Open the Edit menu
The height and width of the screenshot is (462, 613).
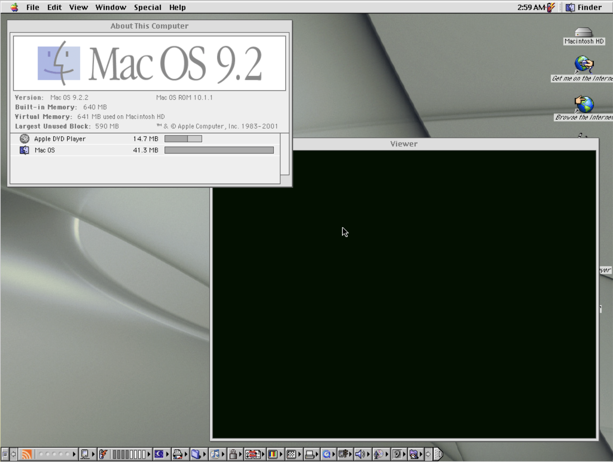[x=54, y=7]
